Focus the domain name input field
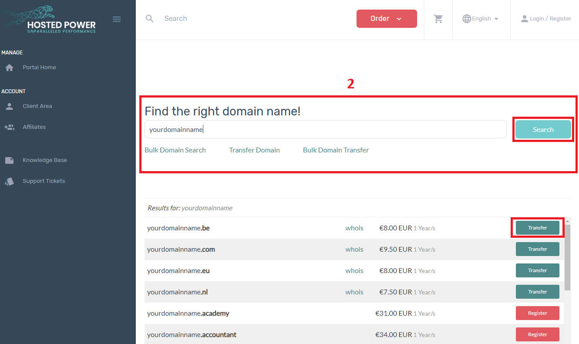 pos(326,129)
